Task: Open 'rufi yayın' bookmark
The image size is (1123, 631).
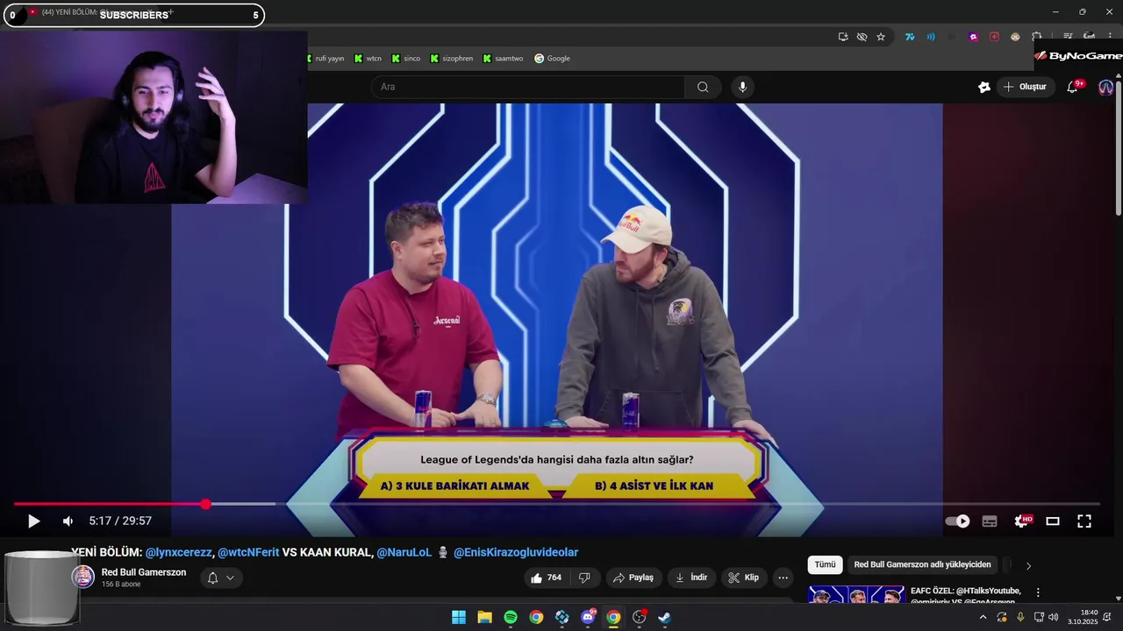Action: [x=325, y=59]
